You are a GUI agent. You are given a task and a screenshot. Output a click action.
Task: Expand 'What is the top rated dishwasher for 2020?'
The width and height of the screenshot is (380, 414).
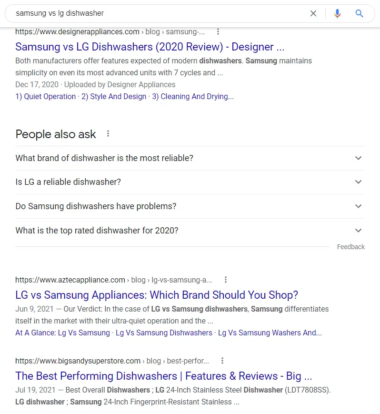[x=190, y=231]
